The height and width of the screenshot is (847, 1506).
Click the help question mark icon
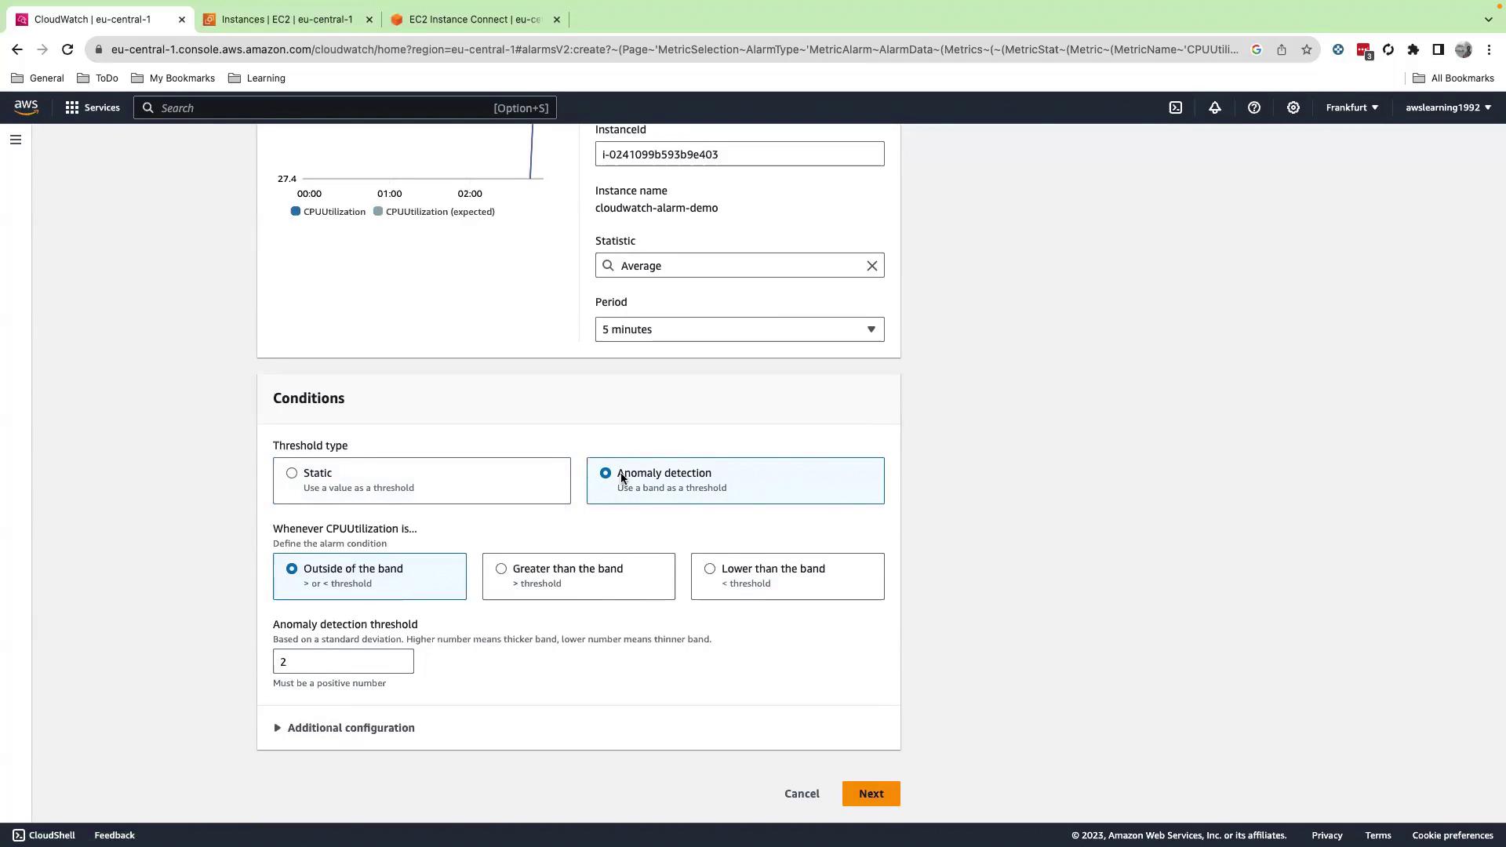pos(1253,107)
